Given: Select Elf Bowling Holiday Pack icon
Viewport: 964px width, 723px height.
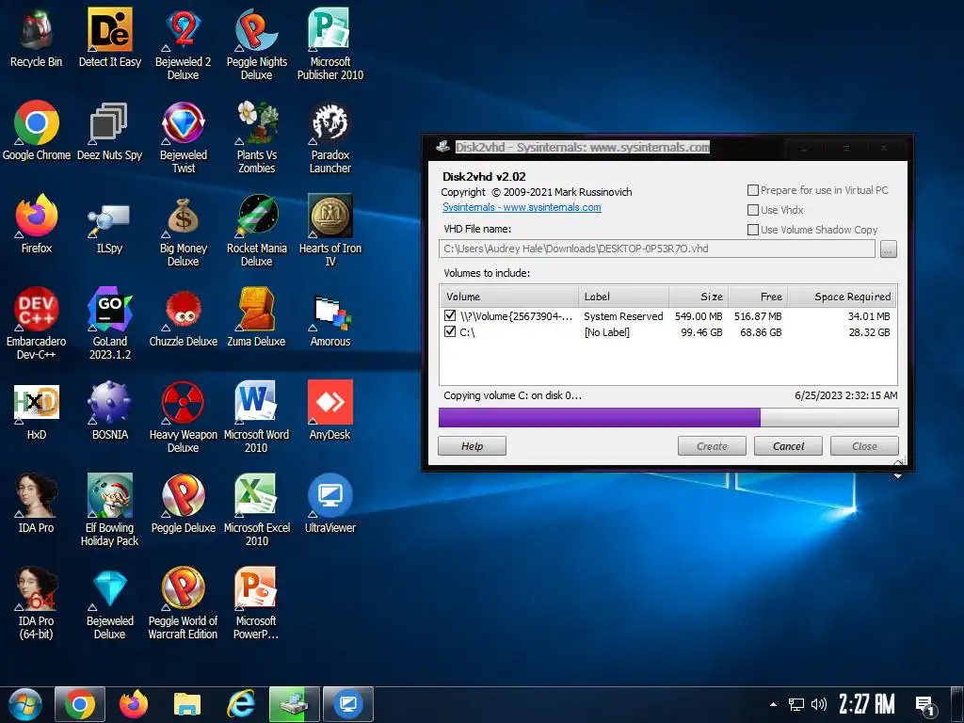Looking at the screenshot, I should click(109, 510).
